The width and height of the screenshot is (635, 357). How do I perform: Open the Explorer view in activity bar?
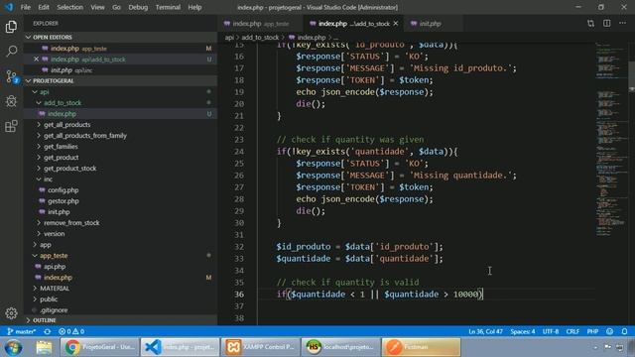click(x=11, y=27)
